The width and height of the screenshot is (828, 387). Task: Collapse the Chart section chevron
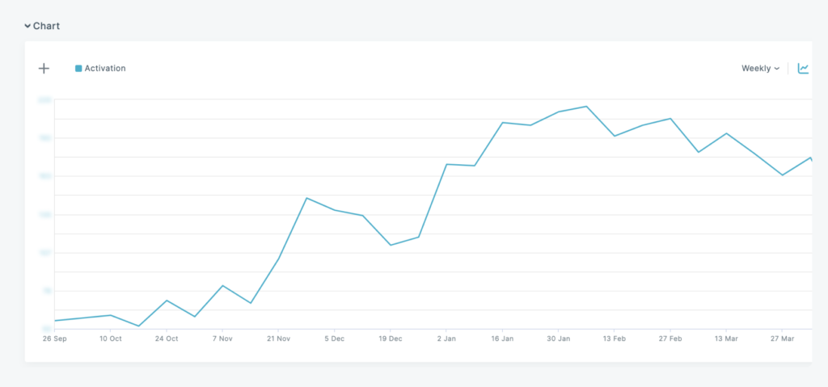tap(27, 27)
